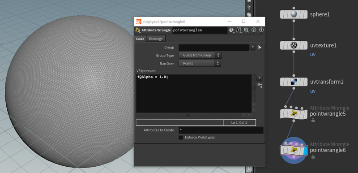Click the Attribute Wrangle operator type icon
The height and width of the screenshot is (173, 358).
(x=137, y=30)
